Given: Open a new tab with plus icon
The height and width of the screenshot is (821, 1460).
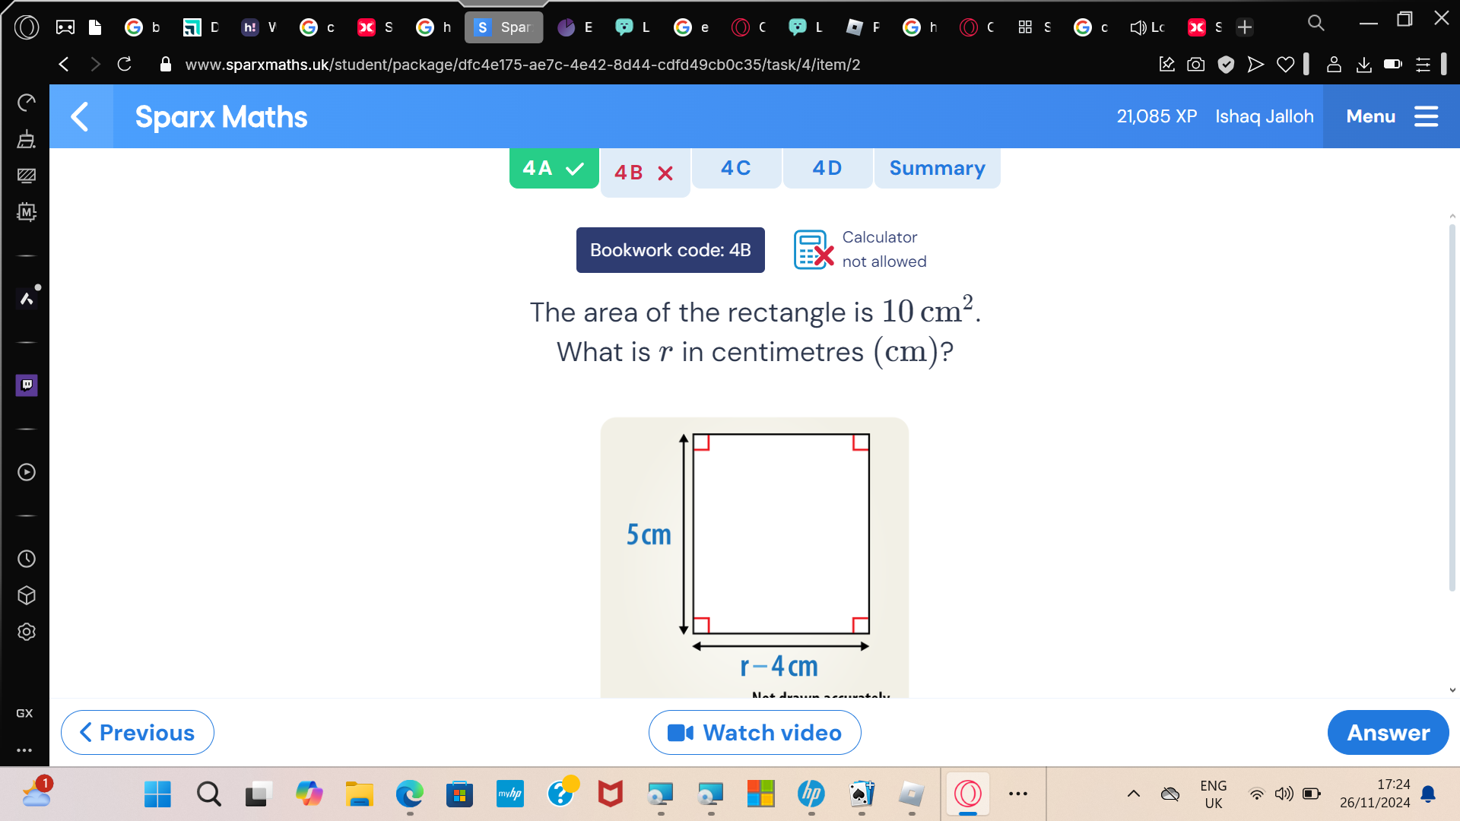Looking at the screenshot, I should 1244,27.
